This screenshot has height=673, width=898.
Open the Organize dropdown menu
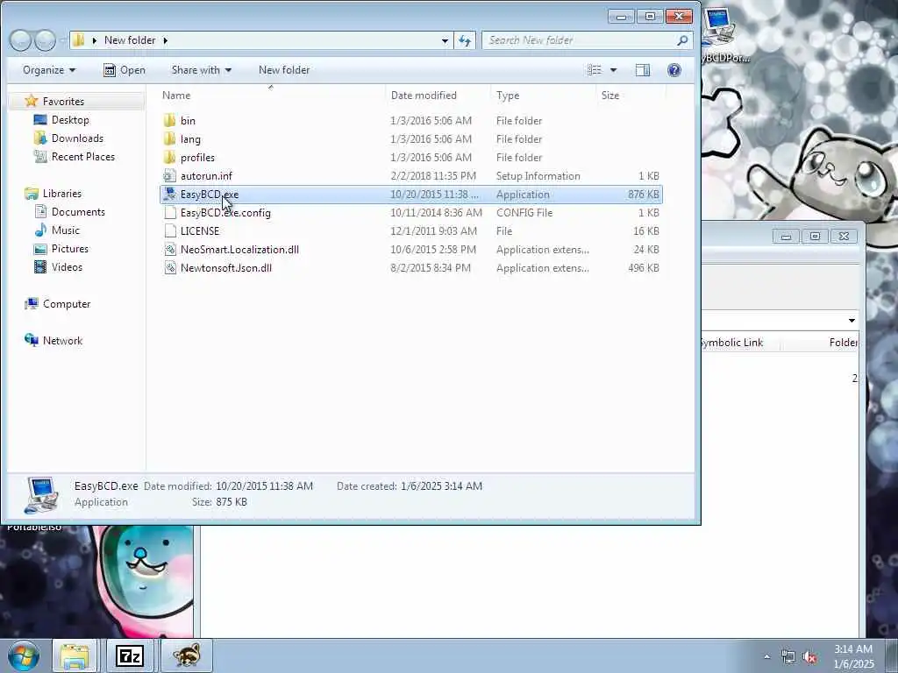pos(49,70)
